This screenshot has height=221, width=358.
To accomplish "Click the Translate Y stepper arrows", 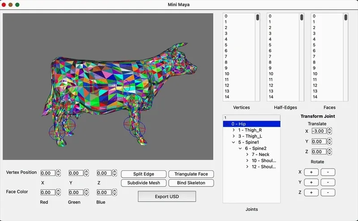I will click(x=330, y=142).
